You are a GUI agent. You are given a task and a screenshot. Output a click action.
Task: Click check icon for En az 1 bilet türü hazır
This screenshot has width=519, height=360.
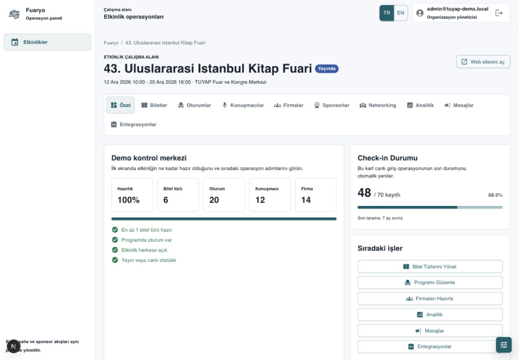pyautogui.click(x=115, y=230)
